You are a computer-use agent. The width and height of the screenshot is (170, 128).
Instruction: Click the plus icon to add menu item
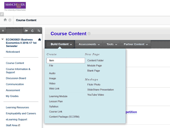pos(3,31)
